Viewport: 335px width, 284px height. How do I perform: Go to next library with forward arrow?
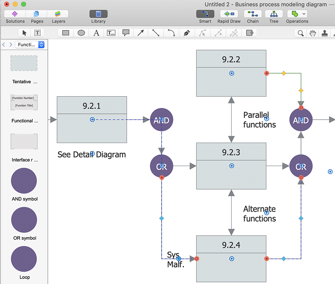10,45
